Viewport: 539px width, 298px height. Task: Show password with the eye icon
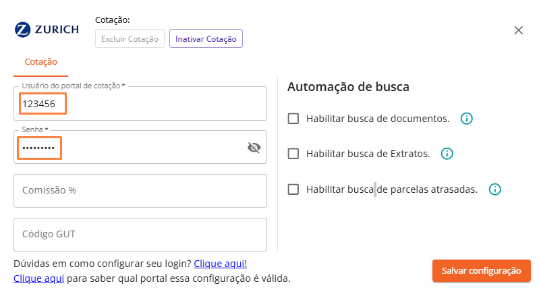(x=254, y=148)
